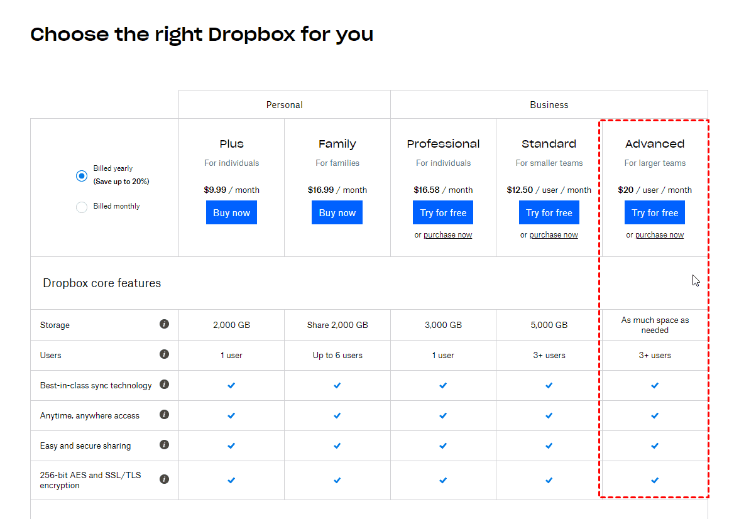Click the Anytime, anywhere access label

[89, 416]
